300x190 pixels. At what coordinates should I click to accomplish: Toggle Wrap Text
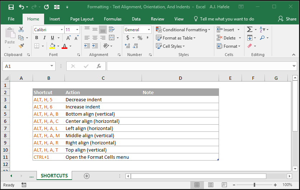click(x=112, y=29)
